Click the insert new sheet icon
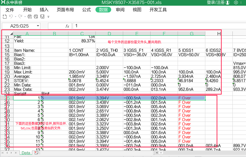 point(36,153)
